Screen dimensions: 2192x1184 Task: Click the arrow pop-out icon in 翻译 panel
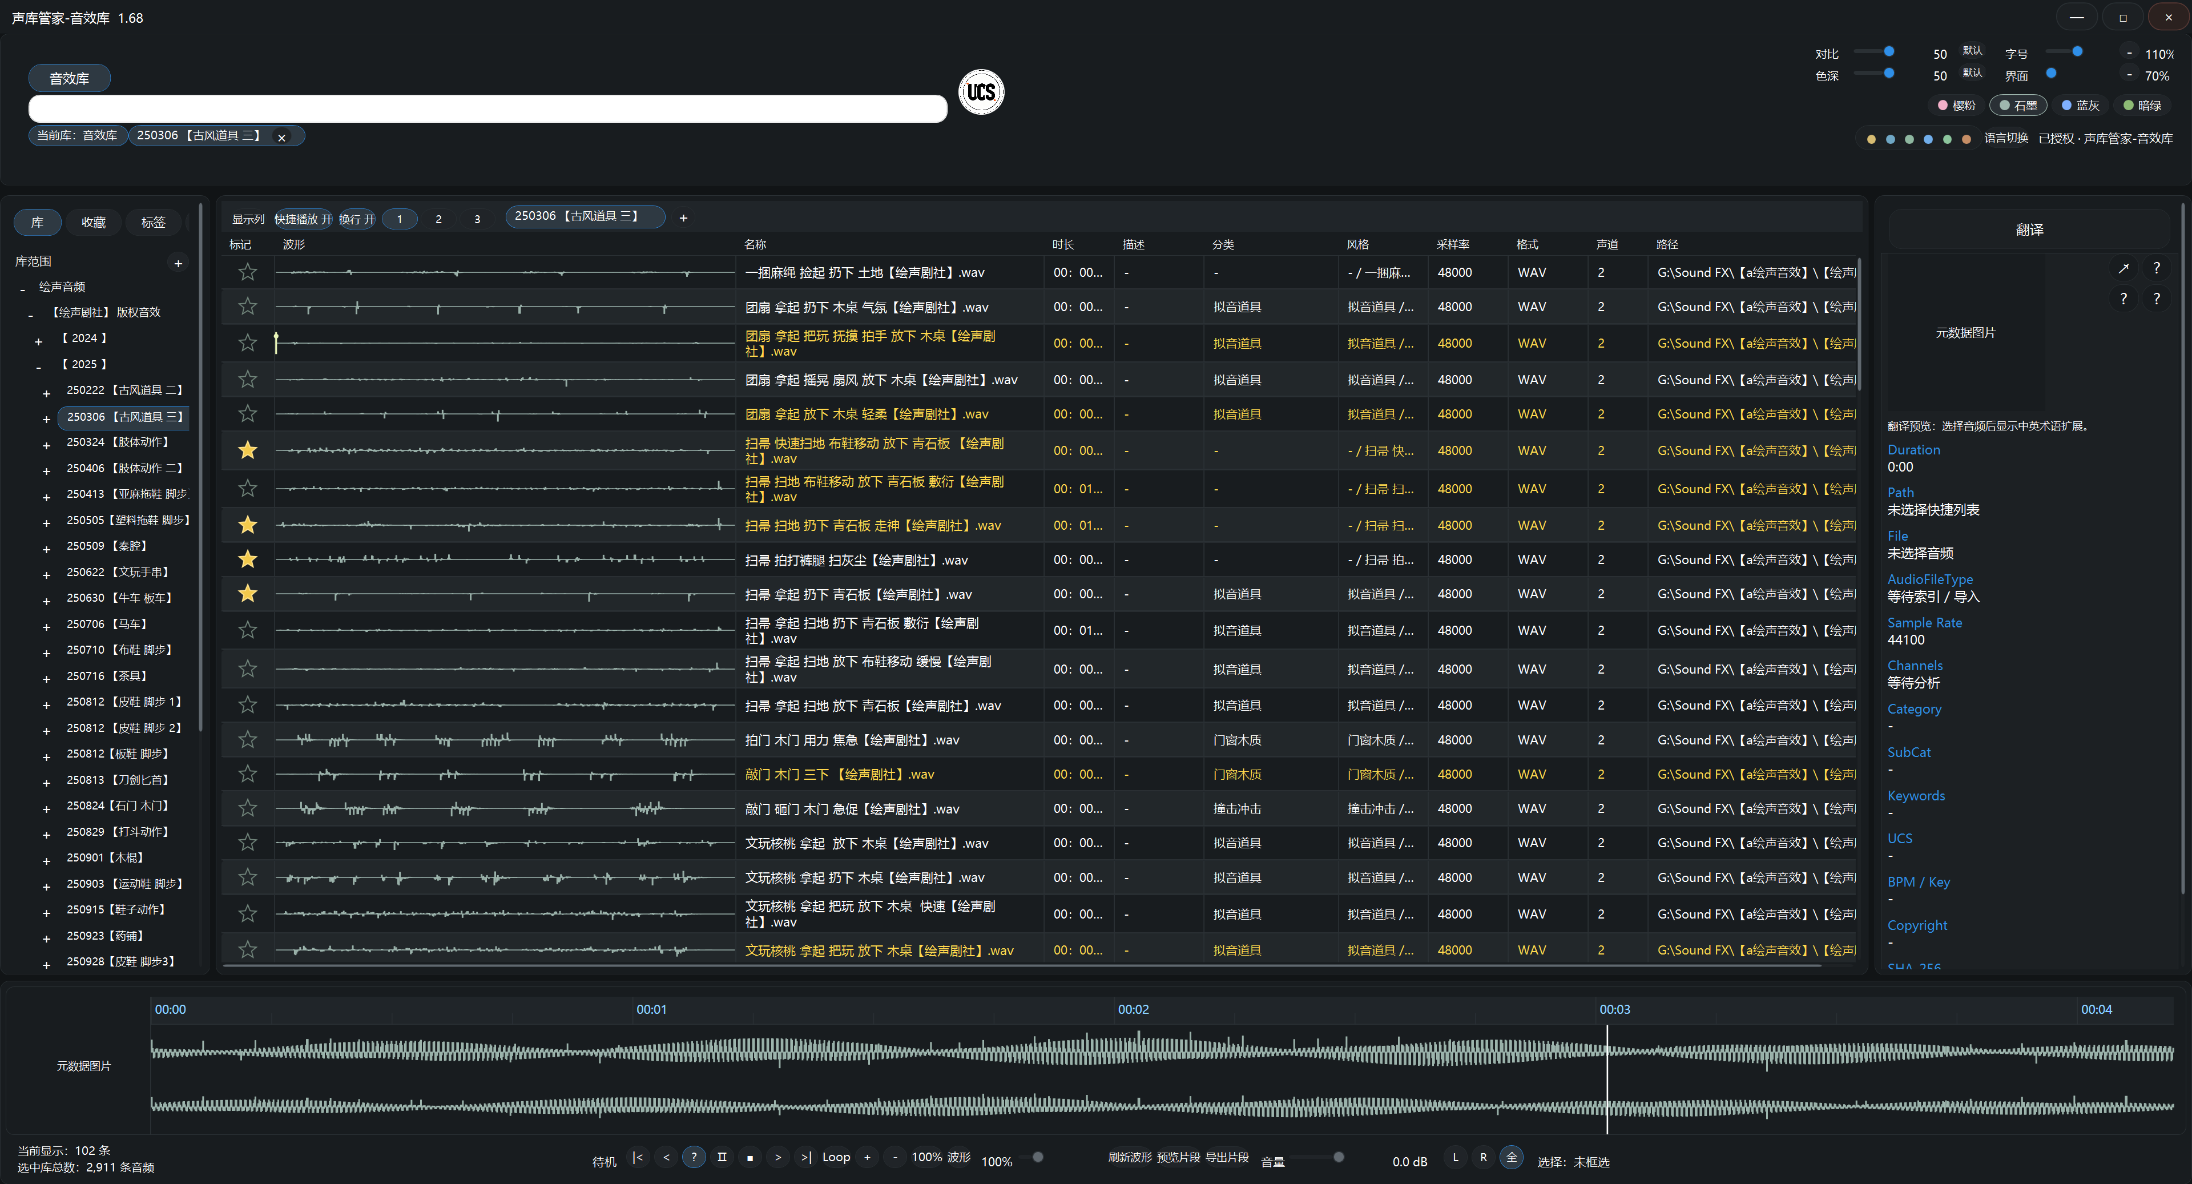[2124, 268]
